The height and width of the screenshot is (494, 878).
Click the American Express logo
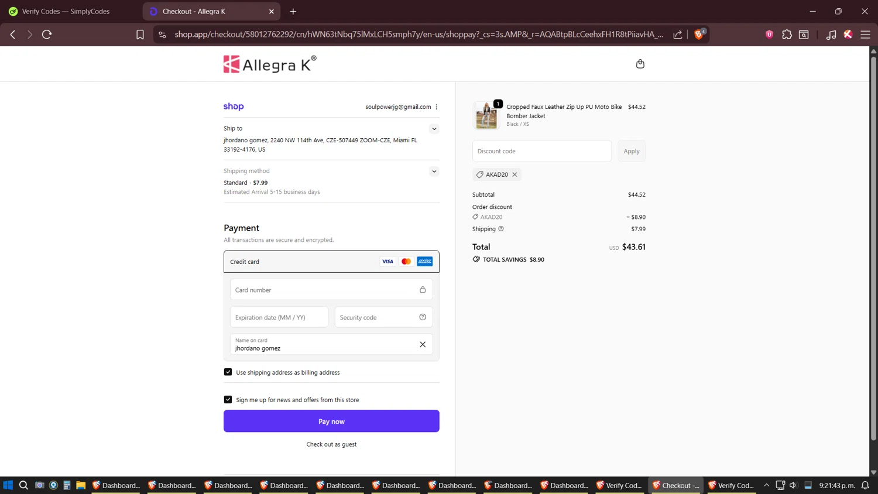425,262
